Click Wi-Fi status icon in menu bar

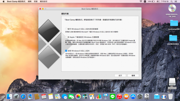pyautogui.click(x=141, y=1)
